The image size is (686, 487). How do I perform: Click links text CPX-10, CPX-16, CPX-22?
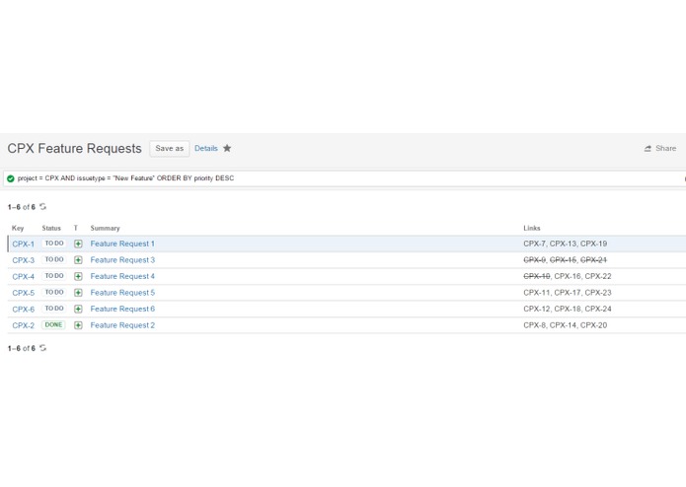568,276
